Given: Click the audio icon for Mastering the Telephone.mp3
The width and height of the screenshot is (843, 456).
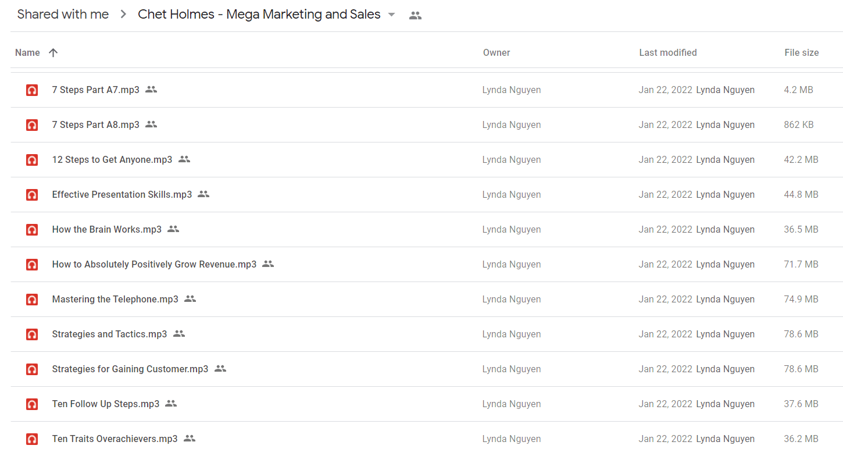Looking at the screenshot, I should [x=32, y=300].
